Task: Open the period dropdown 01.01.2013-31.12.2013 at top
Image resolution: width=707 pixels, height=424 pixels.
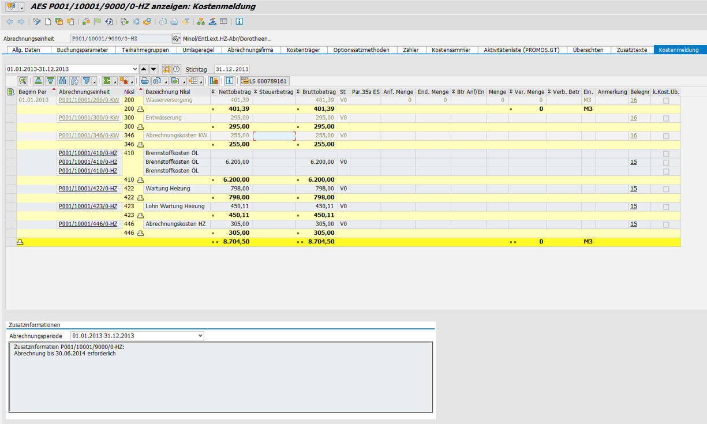Action: click(134, 69)
